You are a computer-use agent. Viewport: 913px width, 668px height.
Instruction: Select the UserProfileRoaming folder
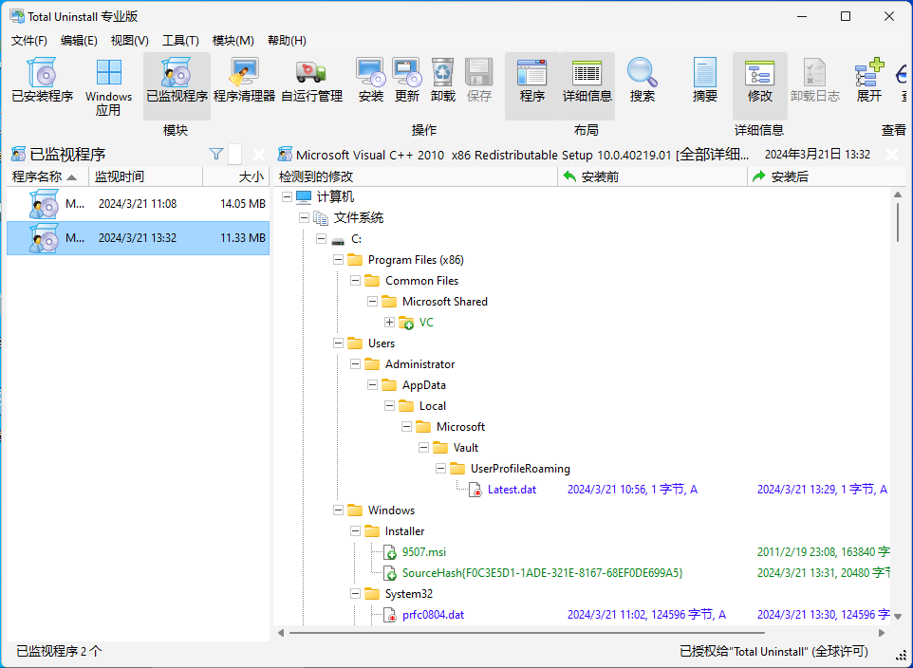point(520,468)
